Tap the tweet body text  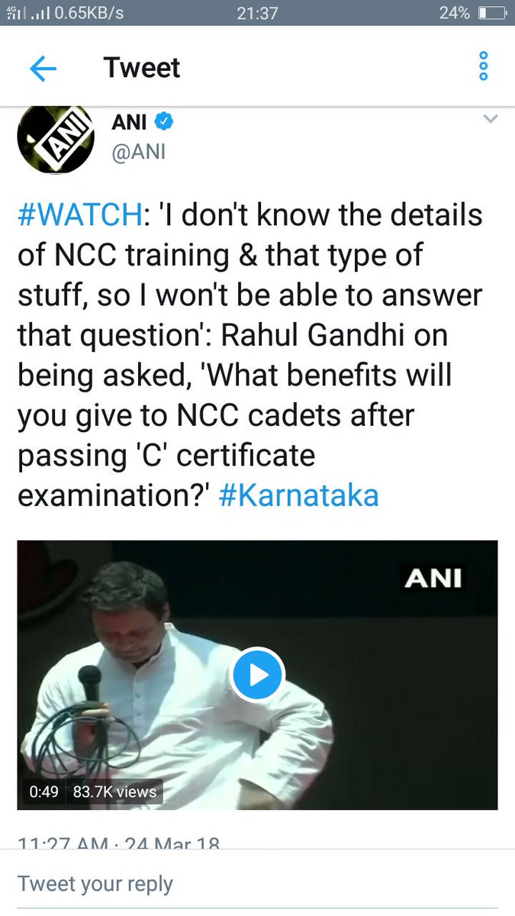[x=250, y=356]
